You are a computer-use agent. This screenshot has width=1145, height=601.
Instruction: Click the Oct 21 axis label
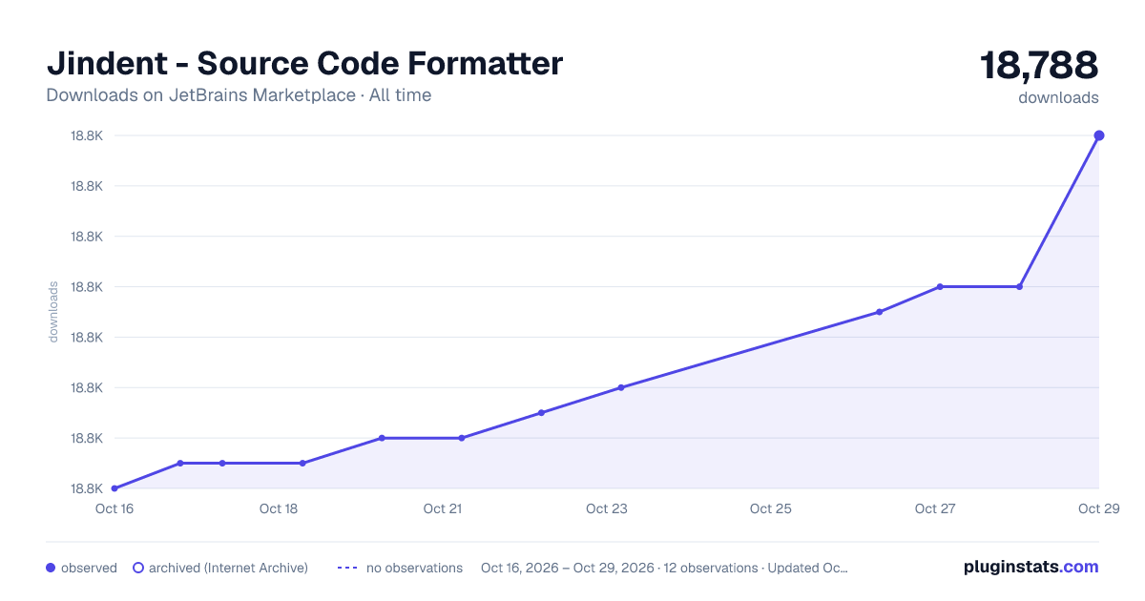(443, 508)
